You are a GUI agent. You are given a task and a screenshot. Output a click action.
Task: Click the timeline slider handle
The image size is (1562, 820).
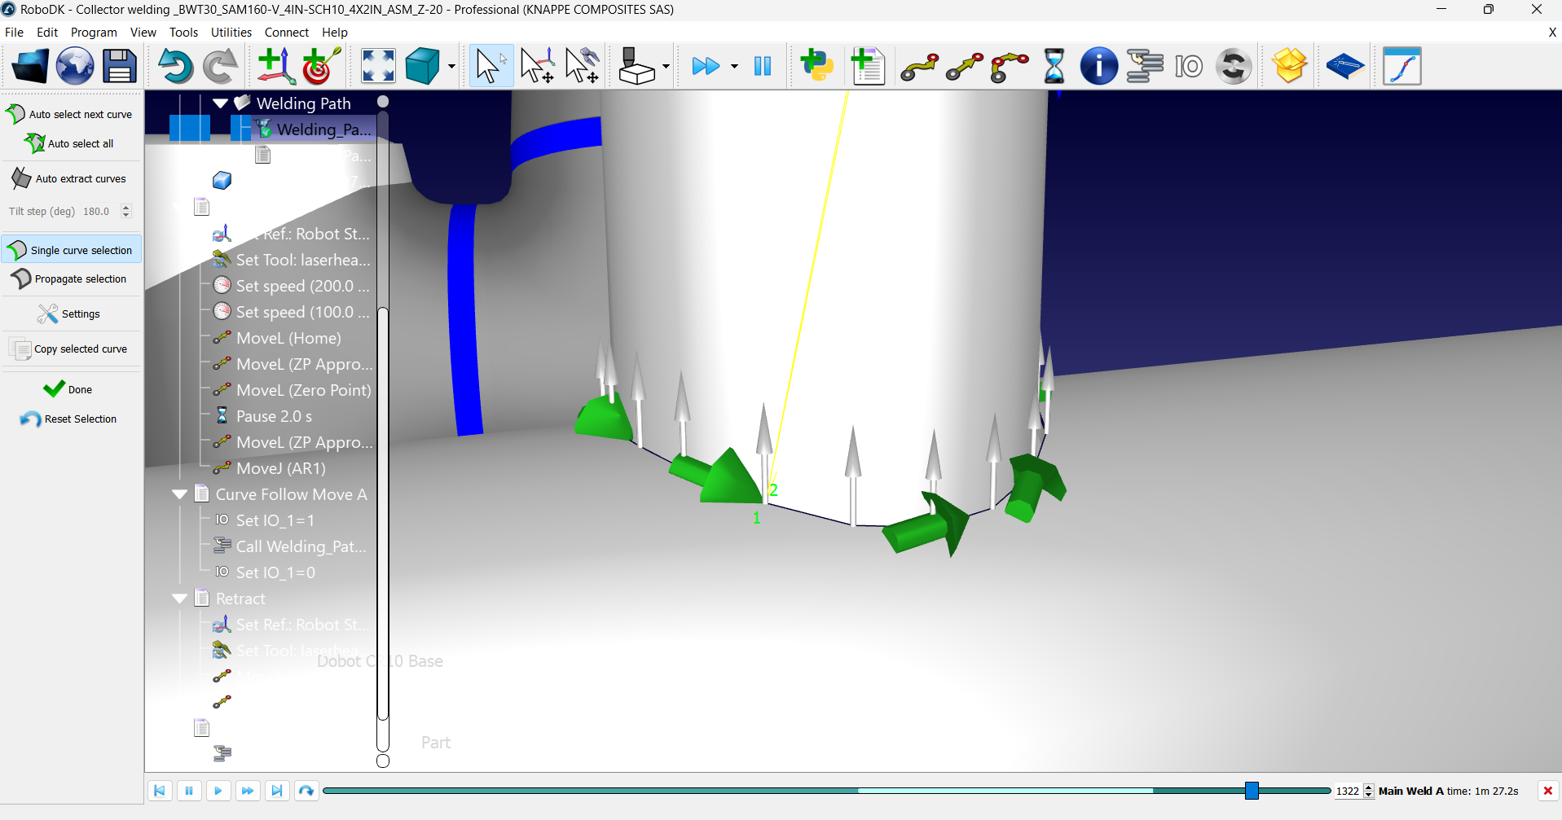pos(1252,791)
